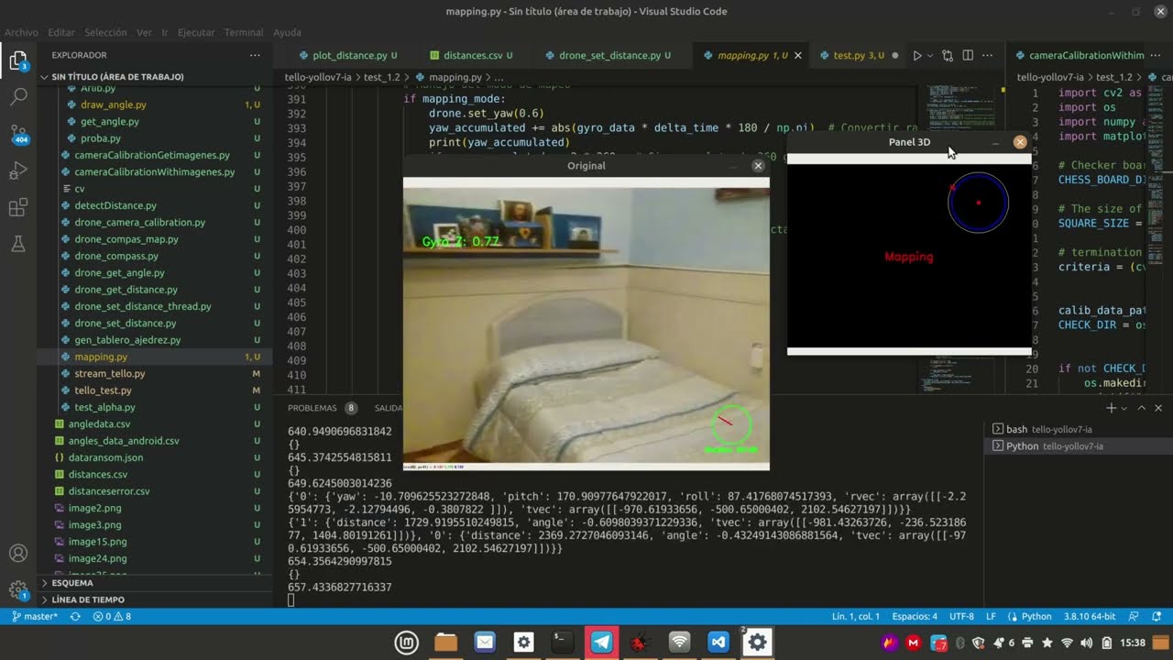
Task: Close the Original camera window
Action: click(758, 166)
